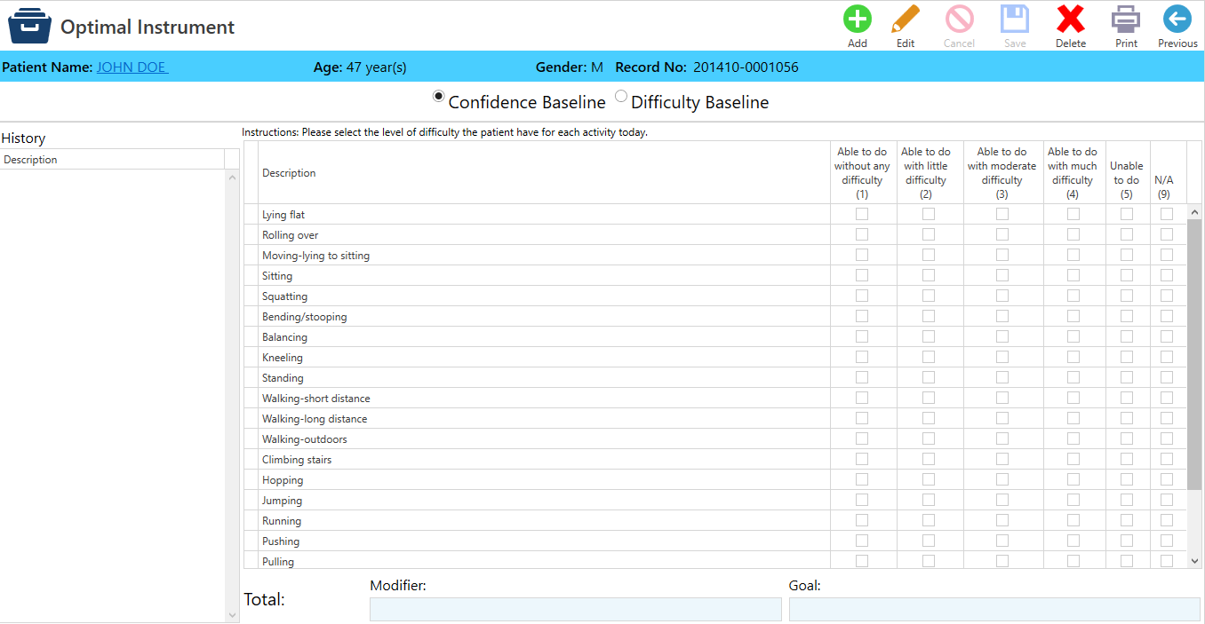
Task: Select the Edit icon in the toolbar
Action: [x=906, y=20]
